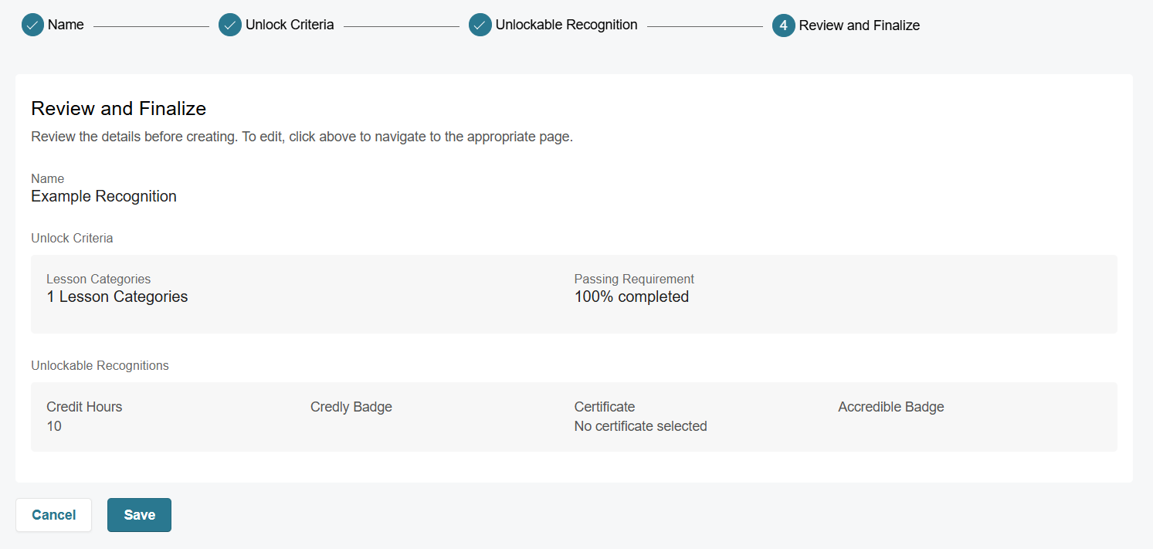Viewport: 1153px width, 549px height.
Task: Click the Accredible Badge label
Action: click(890, 407)
